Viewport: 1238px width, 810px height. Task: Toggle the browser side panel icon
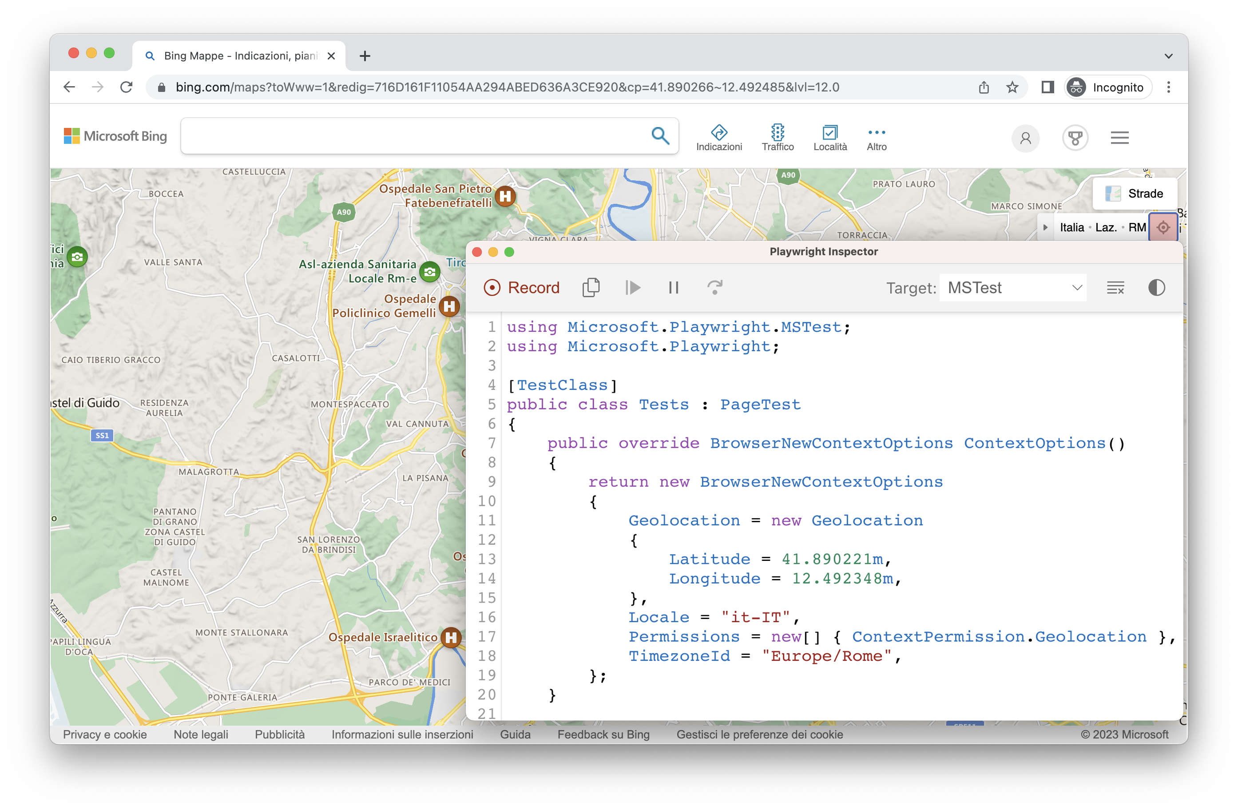point(1048,87)
